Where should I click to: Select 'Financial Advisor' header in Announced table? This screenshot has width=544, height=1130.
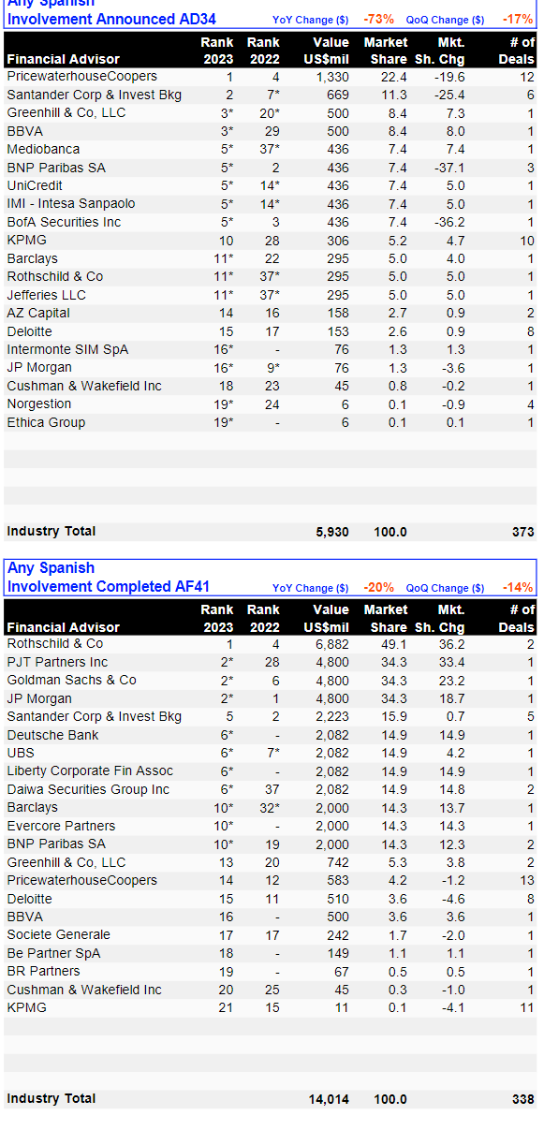(64, 60)
